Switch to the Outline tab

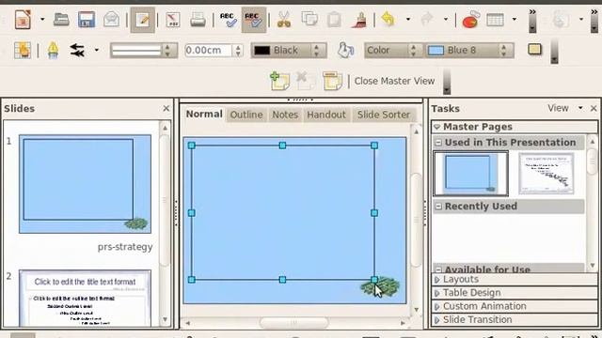coord(246,115)
